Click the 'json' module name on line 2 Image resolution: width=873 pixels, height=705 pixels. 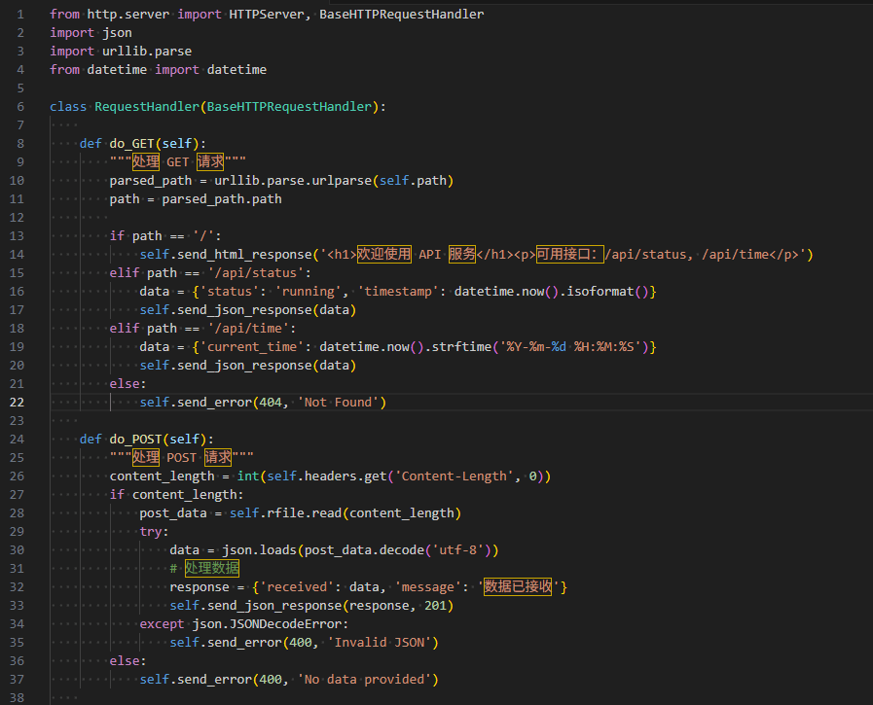(x=117, y=33)
